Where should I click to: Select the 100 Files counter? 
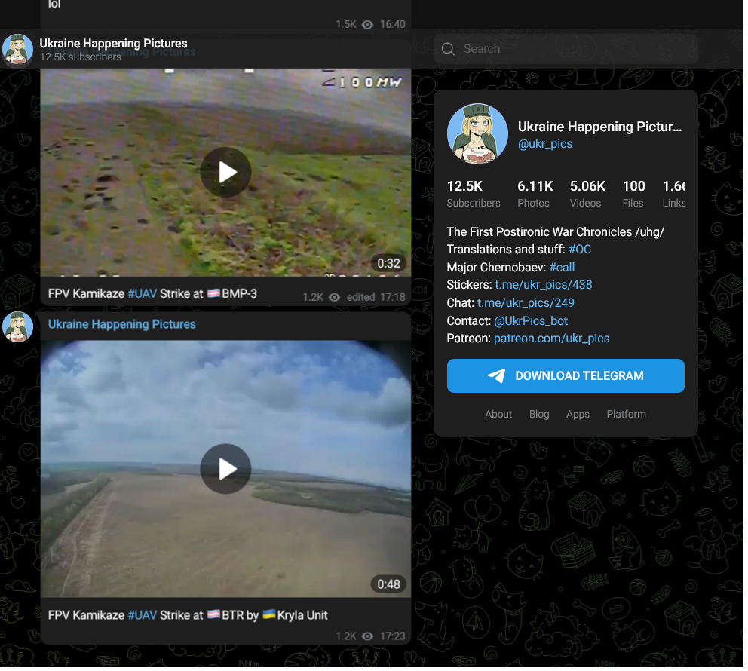point(633,194)
